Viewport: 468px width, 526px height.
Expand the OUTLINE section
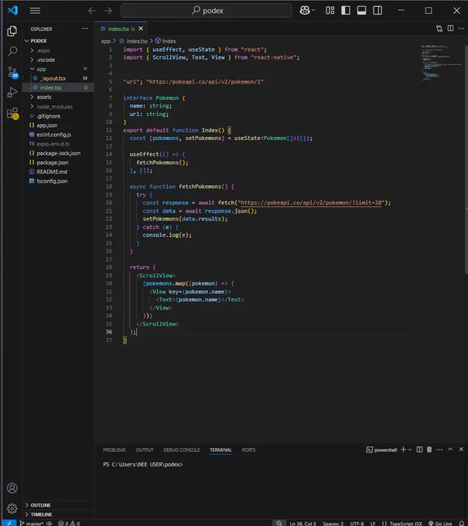click(x=58, y=505)
